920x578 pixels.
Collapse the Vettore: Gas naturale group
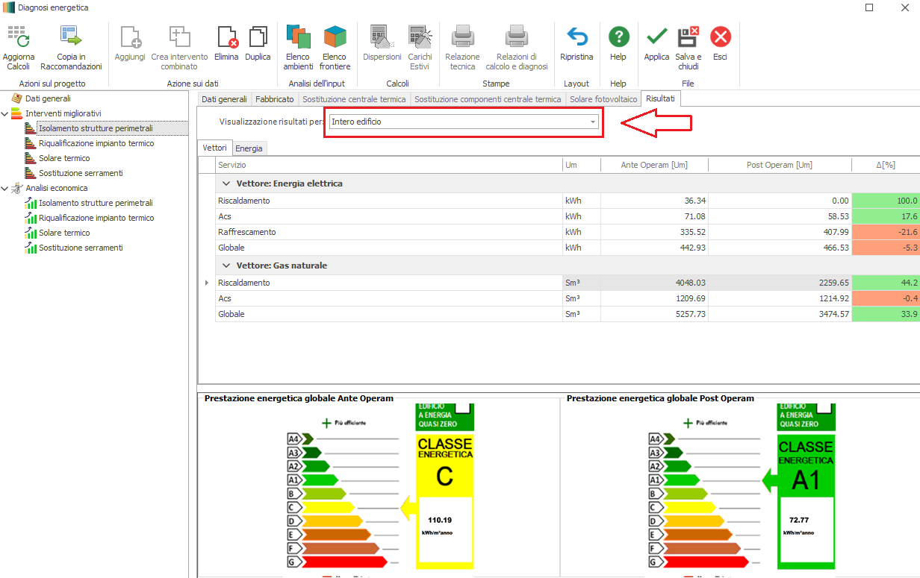click(x=226, y=266)
